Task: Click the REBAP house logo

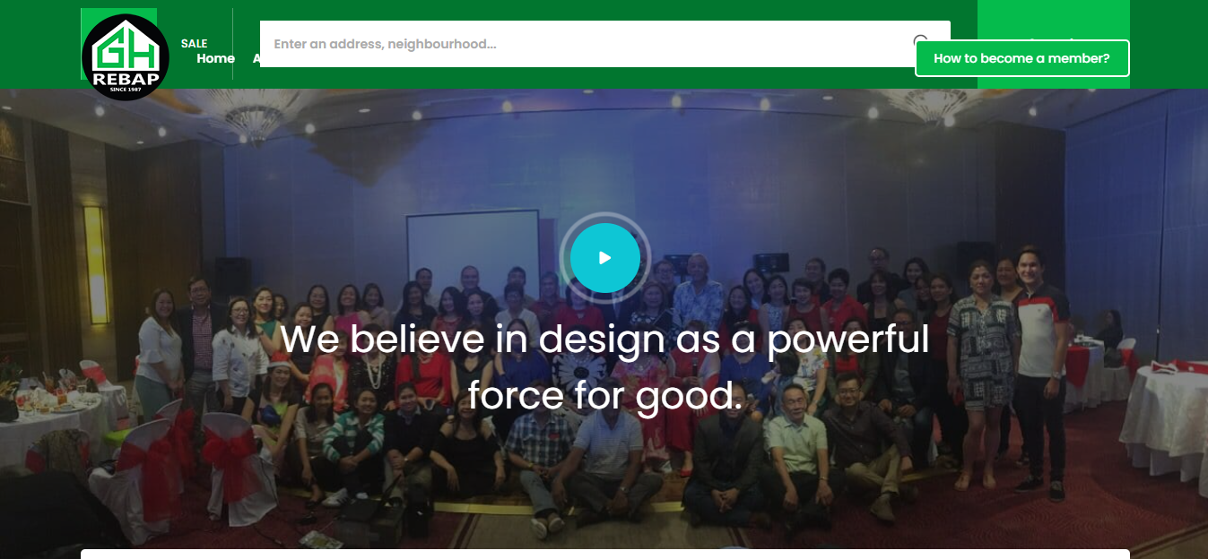Action: [x=126, y=57]
